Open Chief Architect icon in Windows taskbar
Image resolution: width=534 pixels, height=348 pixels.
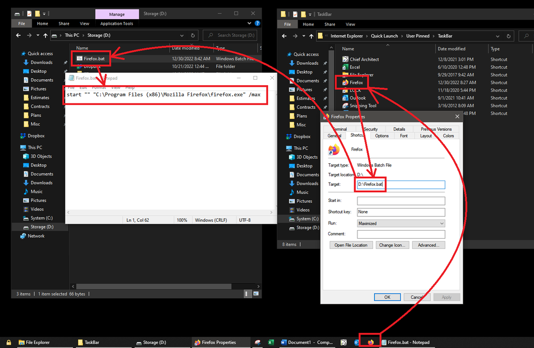pyautogui.click(x=344, y=342)
